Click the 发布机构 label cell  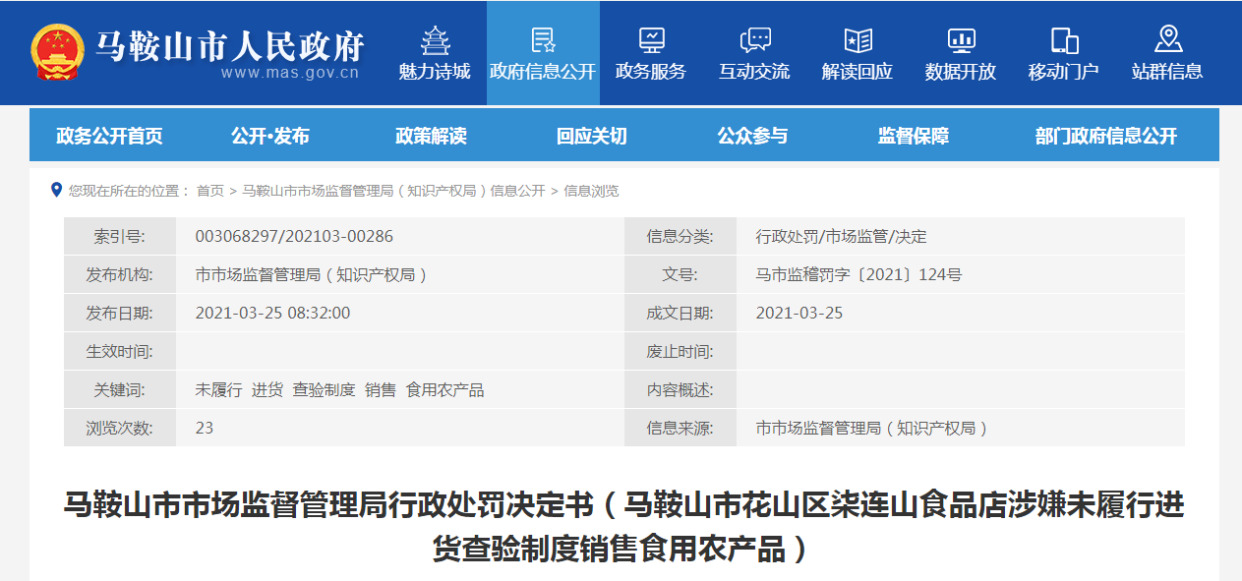(120, 275)
